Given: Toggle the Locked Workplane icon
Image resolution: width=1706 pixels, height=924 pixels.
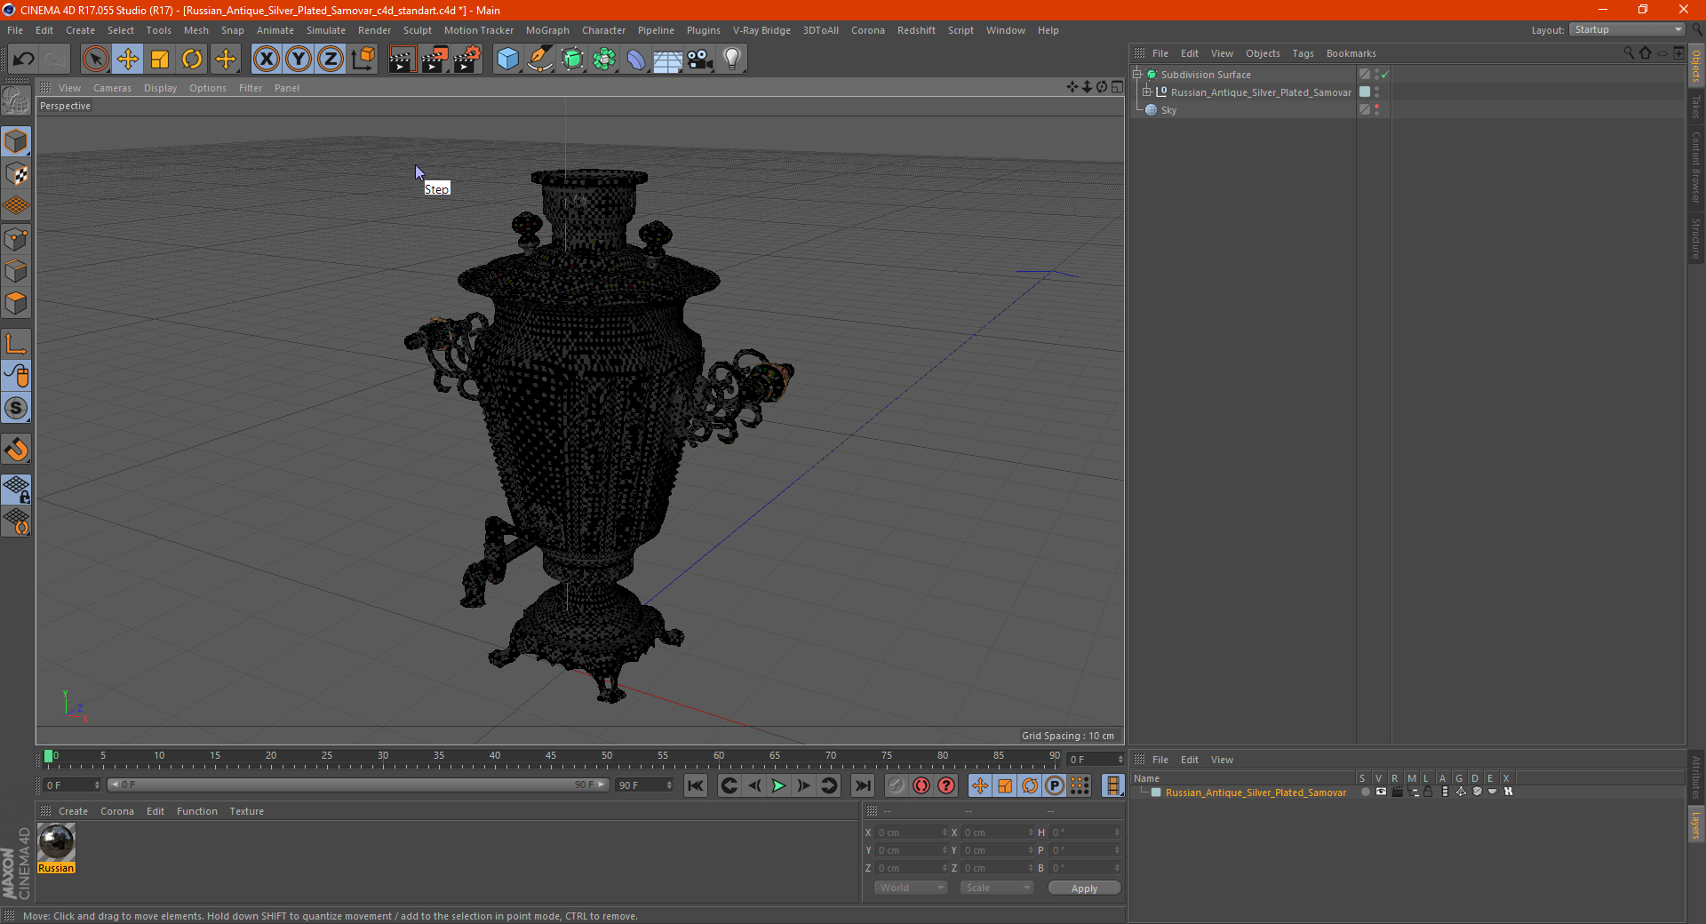Looking at the screenshot, I should tap(16, 490).
